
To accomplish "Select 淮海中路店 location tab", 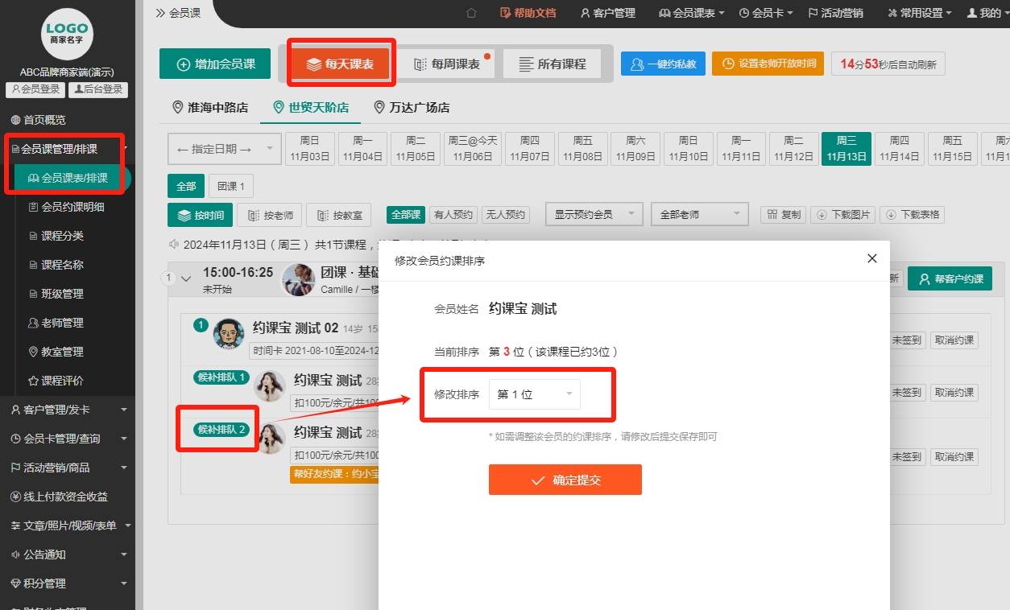I will [210, 107].
